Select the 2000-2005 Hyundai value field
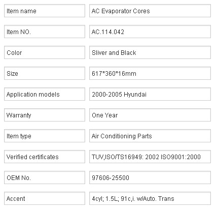 pos(150,94)
